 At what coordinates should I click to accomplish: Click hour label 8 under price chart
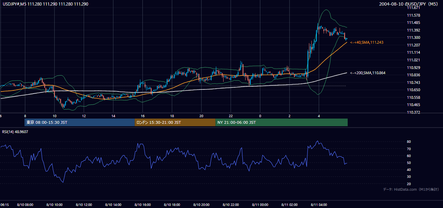click(x=25, y=116)
